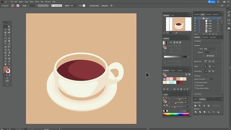Toggle Show Rulers in Properties panel
Image resolution: width=231 pixels, height=130 pixels.
[x=206, y=61]
